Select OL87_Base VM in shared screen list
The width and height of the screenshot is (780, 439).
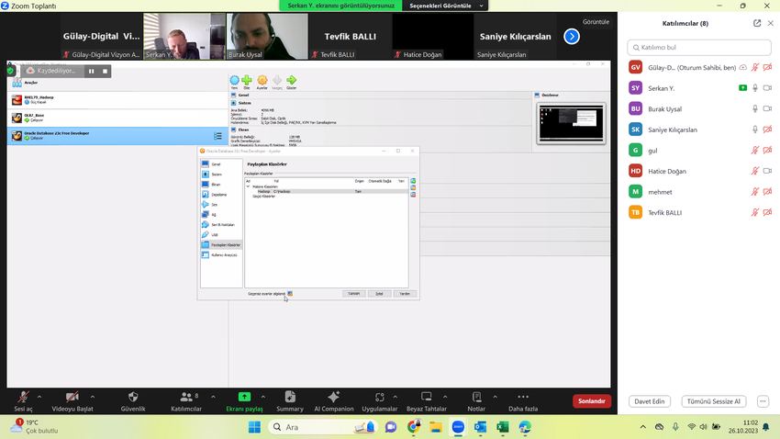click(117, 118)
